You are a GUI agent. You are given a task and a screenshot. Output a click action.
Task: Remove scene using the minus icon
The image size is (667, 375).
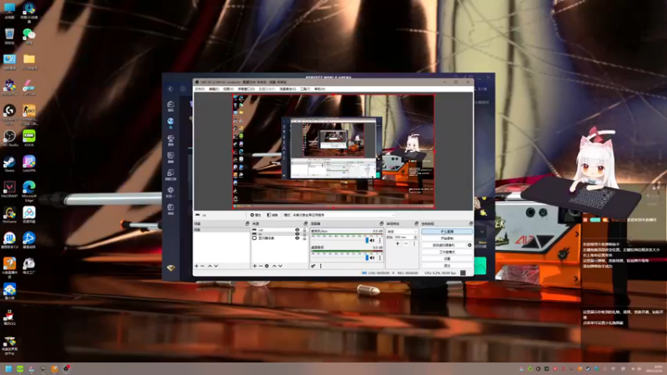(x=203, y=266)
